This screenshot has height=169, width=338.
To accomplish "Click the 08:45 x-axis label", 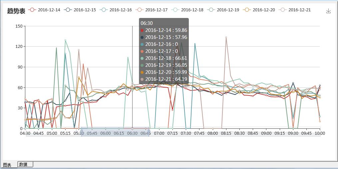I will click(x=253, y=133).
